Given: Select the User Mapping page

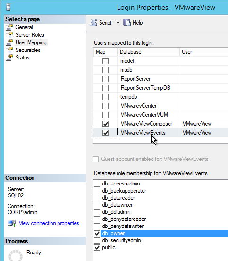Looking at the screenshot, I should [x=31, y=42].
